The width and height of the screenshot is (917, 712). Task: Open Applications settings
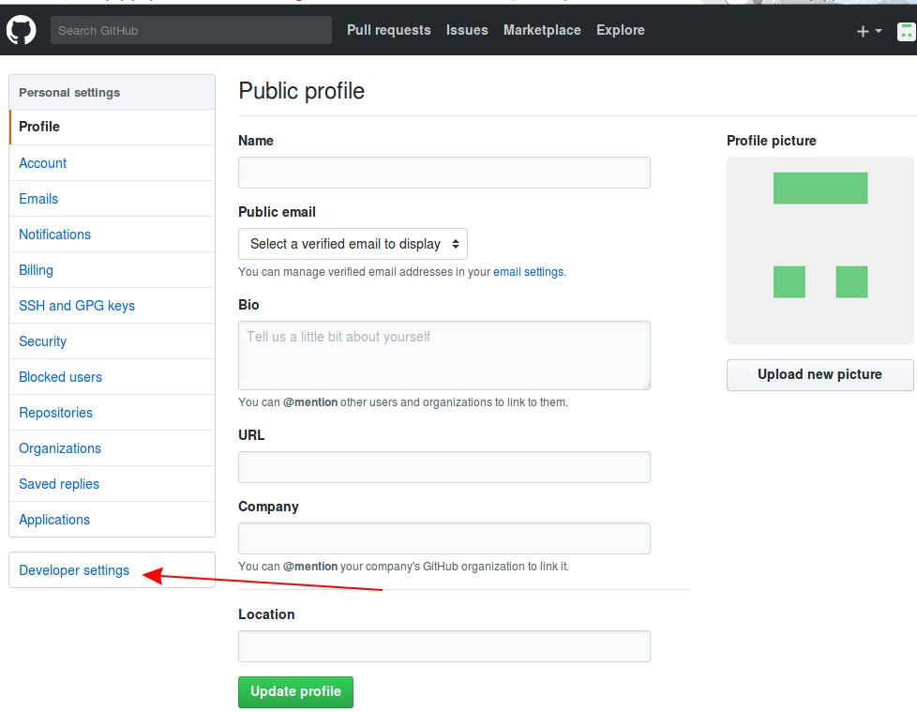click(x=113, y=520)
